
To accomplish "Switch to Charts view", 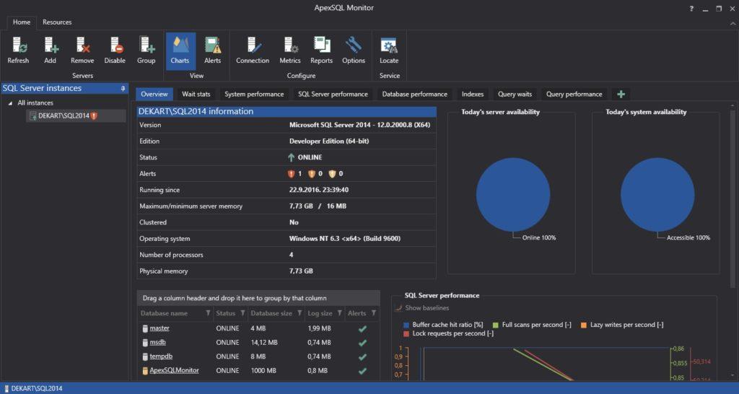I will (180, 51).
